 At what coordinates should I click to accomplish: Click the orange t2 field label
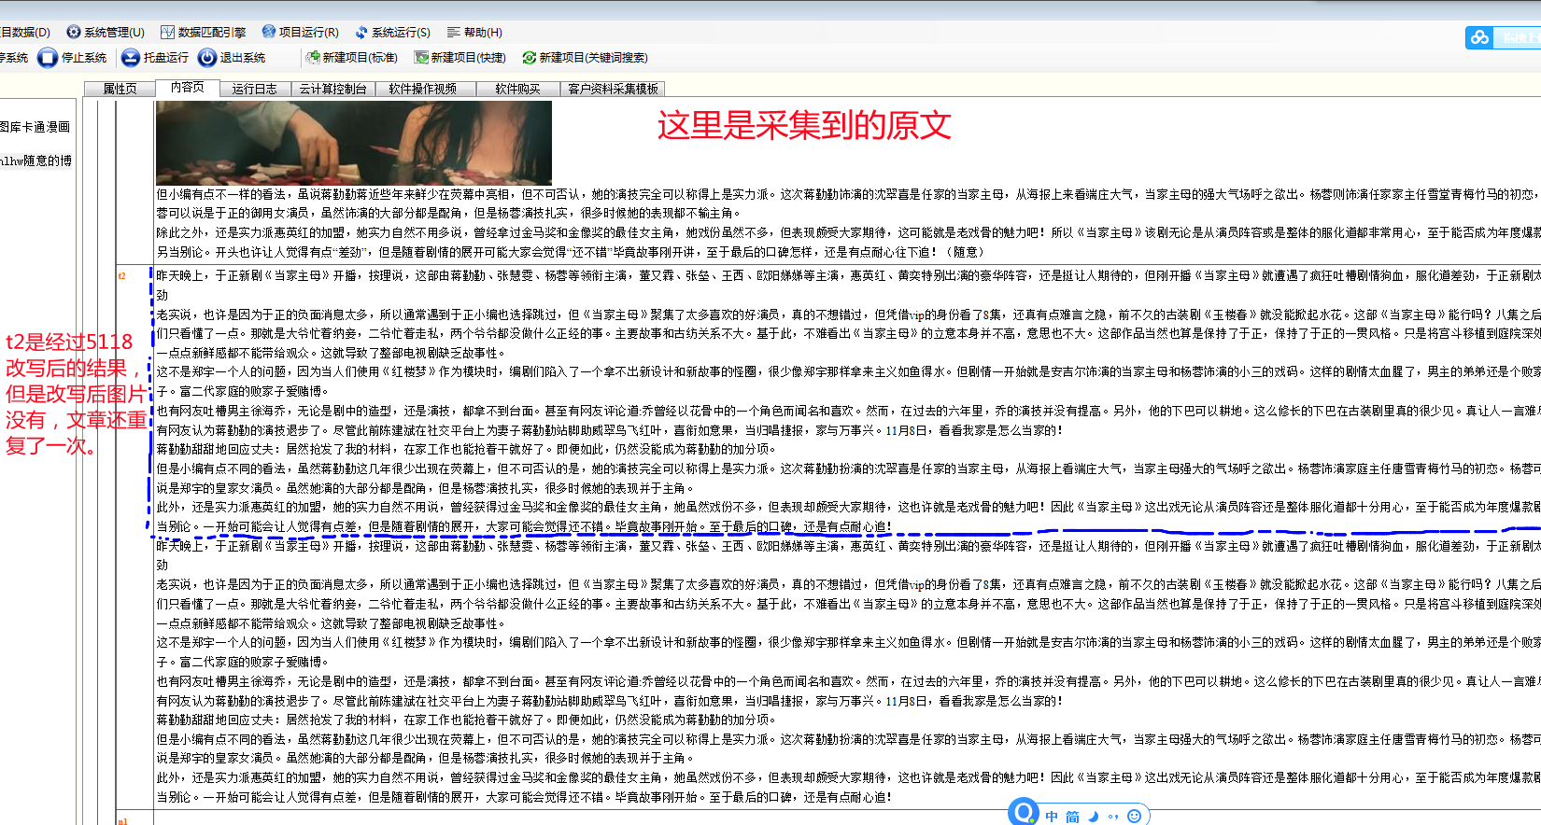pos(121,275)
